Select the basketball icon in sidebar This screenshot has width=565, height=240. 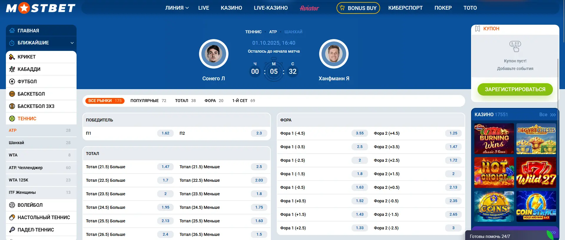click(x=12, y=94)
